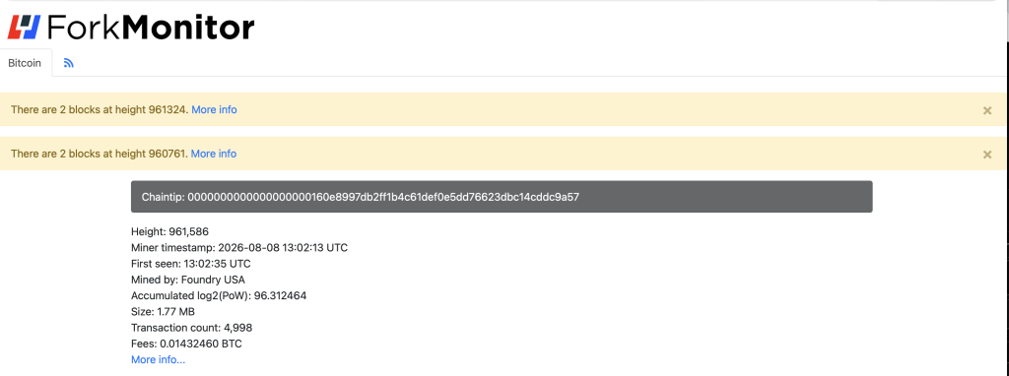Click the 960761 duplicate blocks alert text
Screen dimensions: 1009x376
click(x=100, y=154)
